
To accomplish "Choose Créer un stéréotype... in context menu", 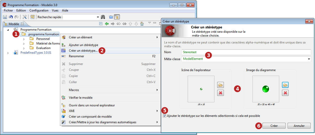I will (110, 51).
